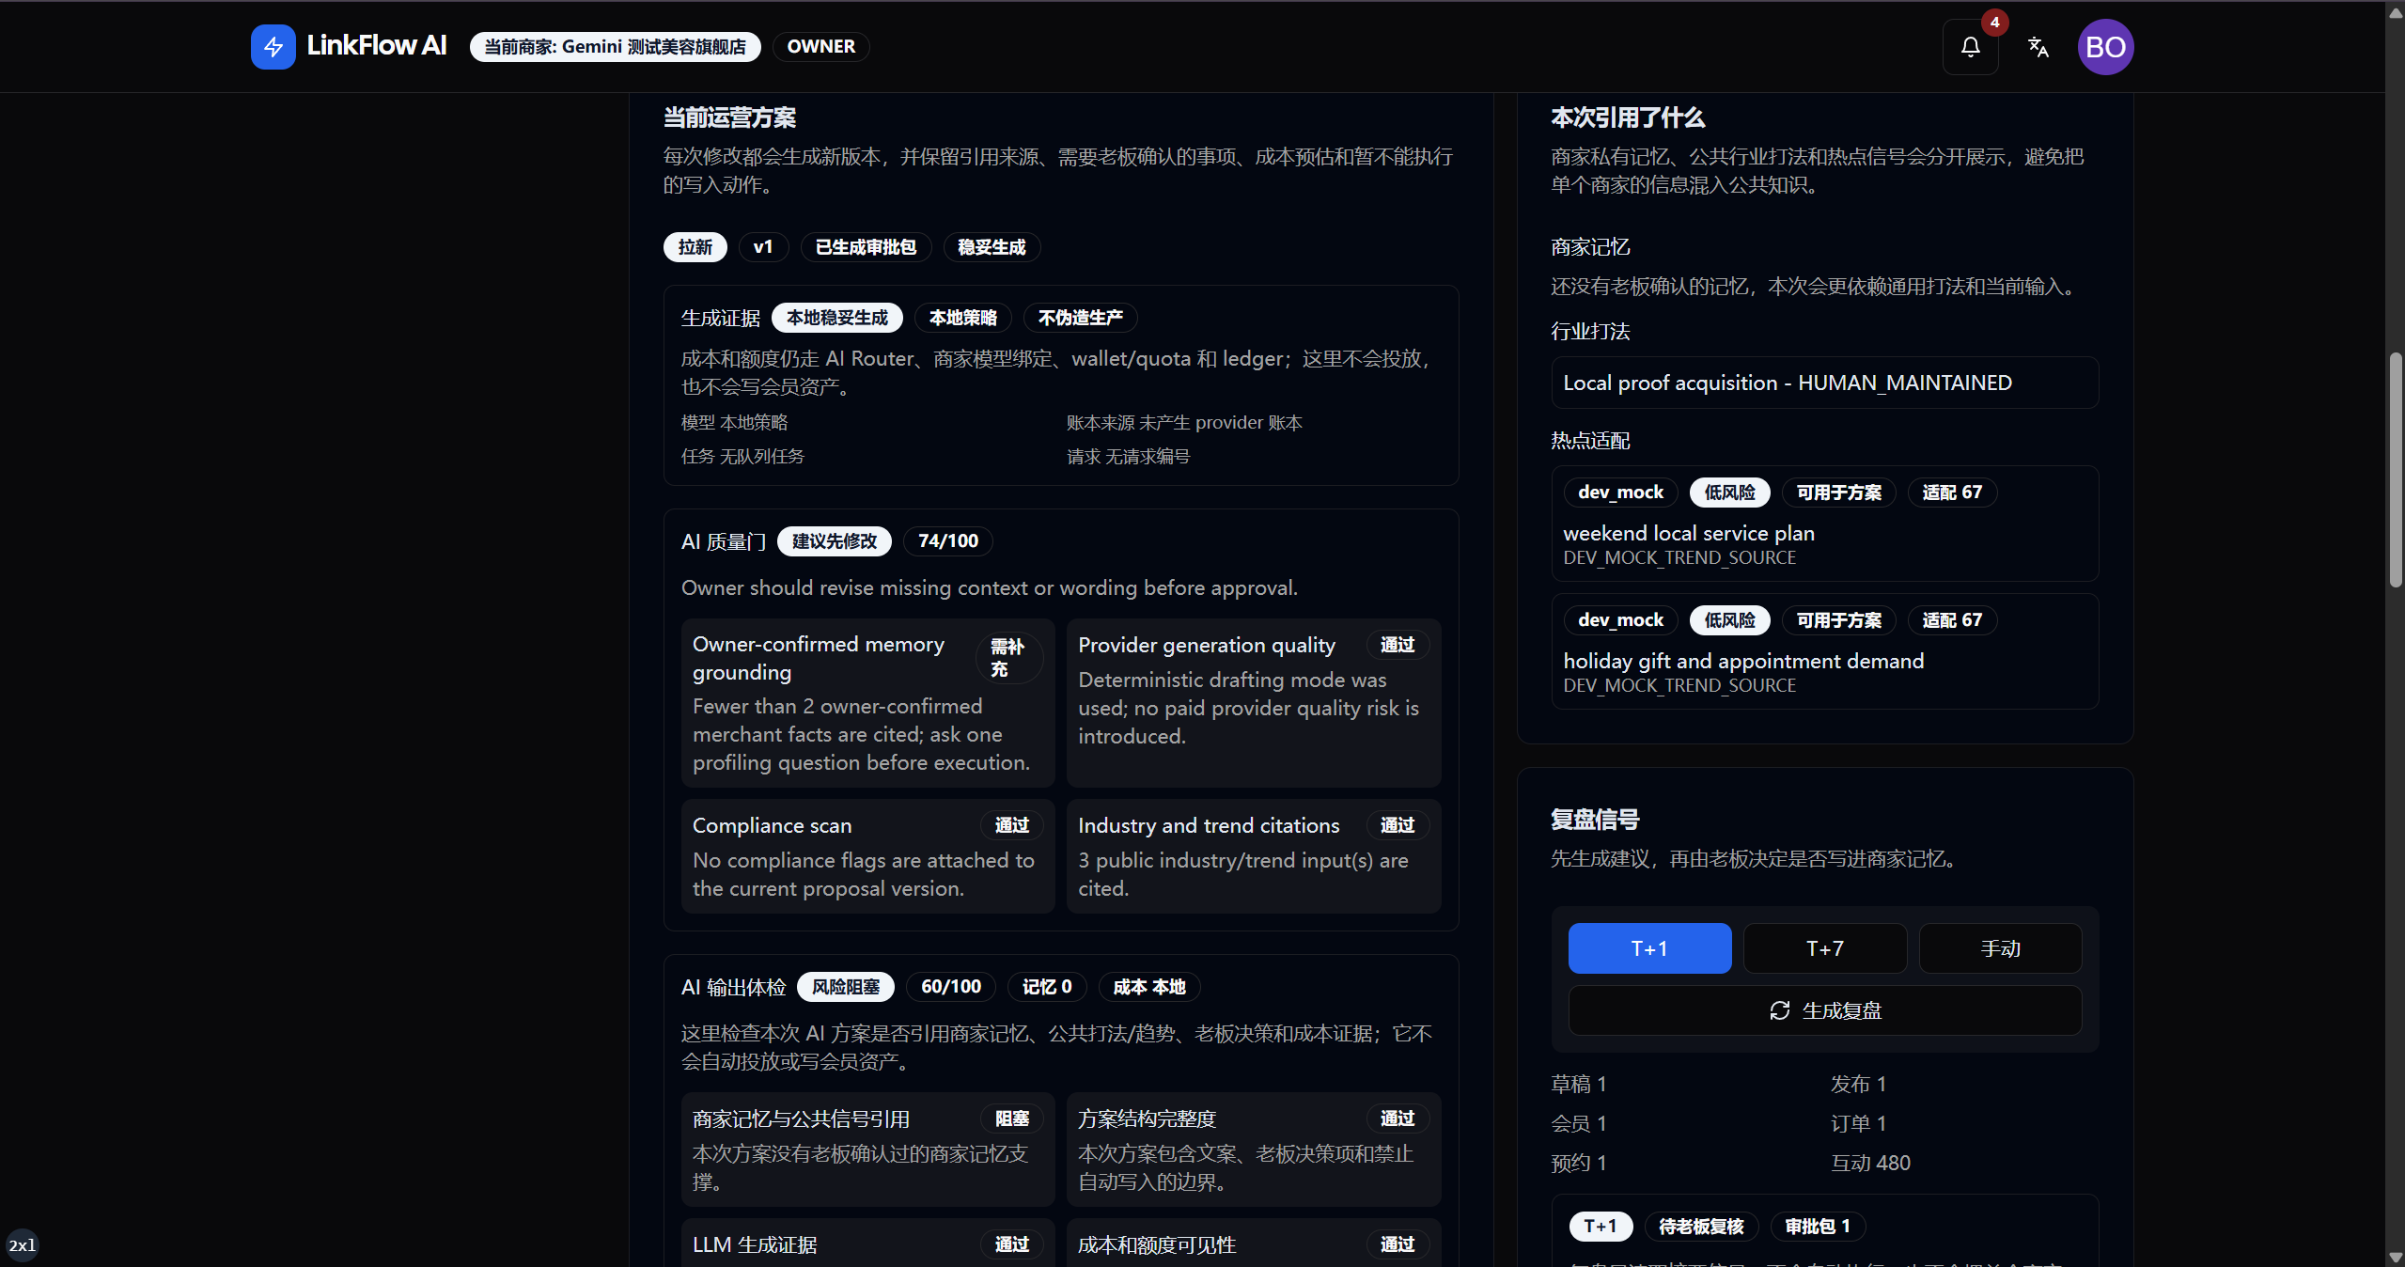Click the 本地策略 badge
Screen dimensions: 2405x1267
point(962,318)
